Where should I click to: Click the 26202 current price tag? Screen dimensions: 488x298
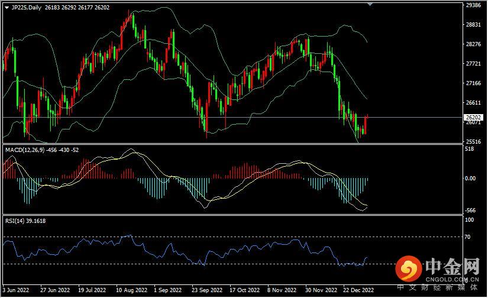(x=472, y=117)
